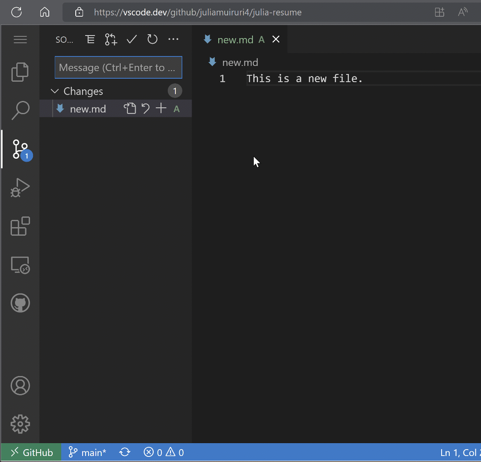Stage new.md using the plus icon
Image resolution: width=481 pixels, height=462 pixels.
coord(161,108)
